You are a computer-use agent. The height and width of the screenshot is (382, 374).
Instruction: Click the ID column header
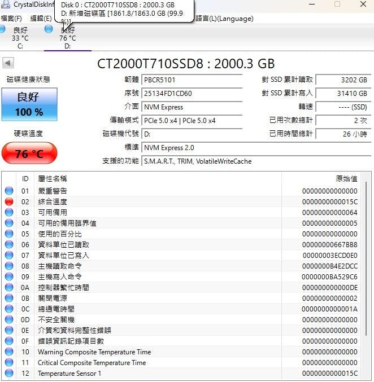[x=25, y=179]
